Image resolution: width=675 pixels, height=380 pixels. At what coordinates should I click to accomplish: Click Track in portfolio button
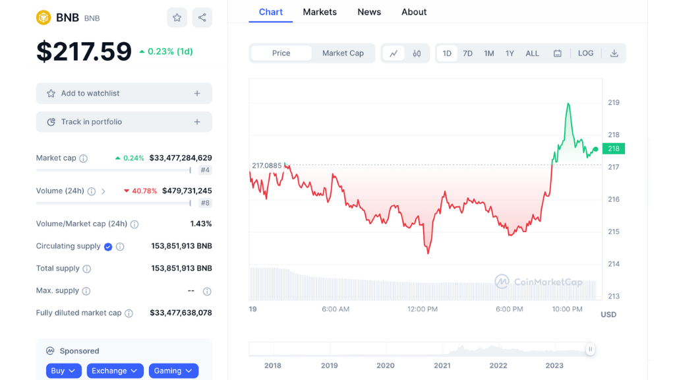124,122
